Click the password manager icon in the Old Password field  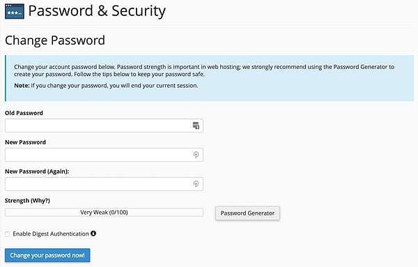click(196, 125)
